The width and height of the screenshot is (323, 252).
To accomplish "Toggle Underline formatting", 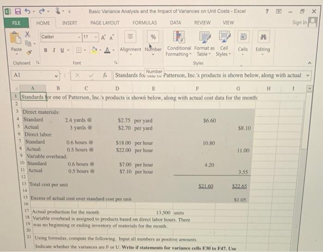I will click(x=62, y=50).
